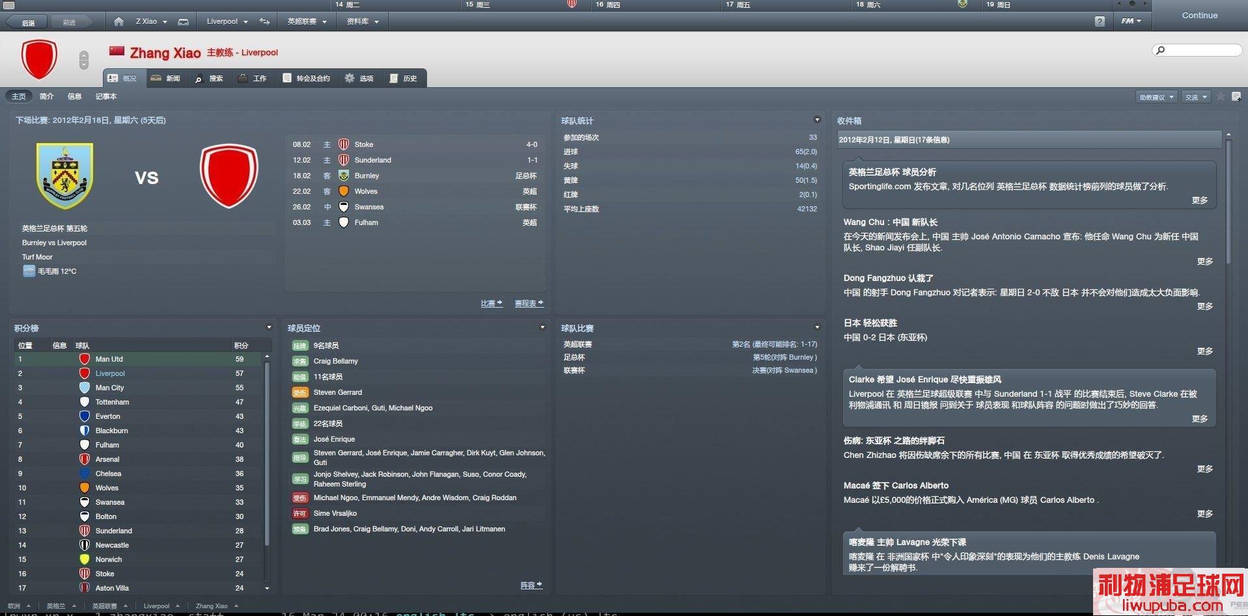
Task: Click the 后退 back button
Action: coord(27,22)
